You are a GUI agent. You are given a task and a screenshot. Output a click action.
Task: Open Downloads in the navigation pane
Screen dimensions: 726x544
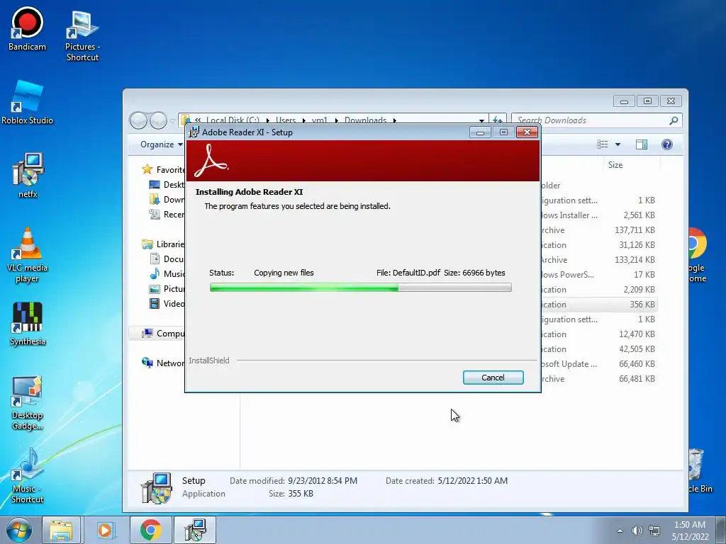[x=167, y=199]
